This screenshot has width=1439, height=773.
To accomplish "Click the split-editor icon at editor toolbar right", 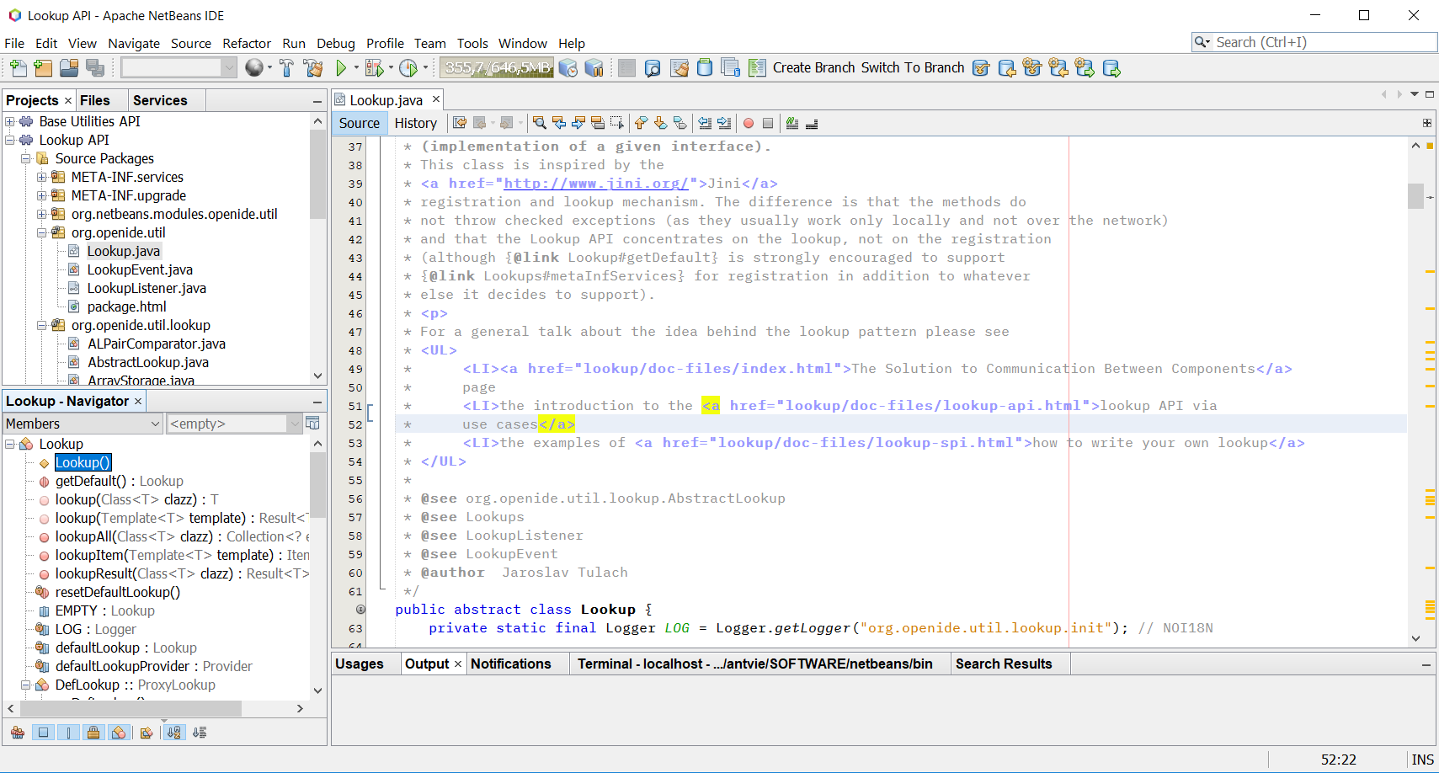I will pyautogui.click(x=1427, y=123).
